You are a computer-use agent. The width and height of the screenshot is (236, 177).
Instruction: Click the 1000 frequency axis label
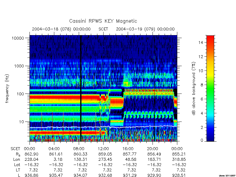pyautogui.click(x=19, y=66)
